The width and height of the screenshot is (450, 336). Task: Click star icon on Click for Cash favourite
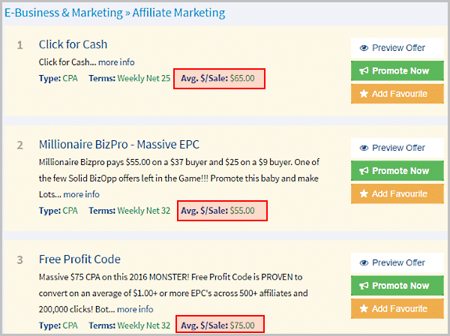pyautogui.click(x=364, y=94)
